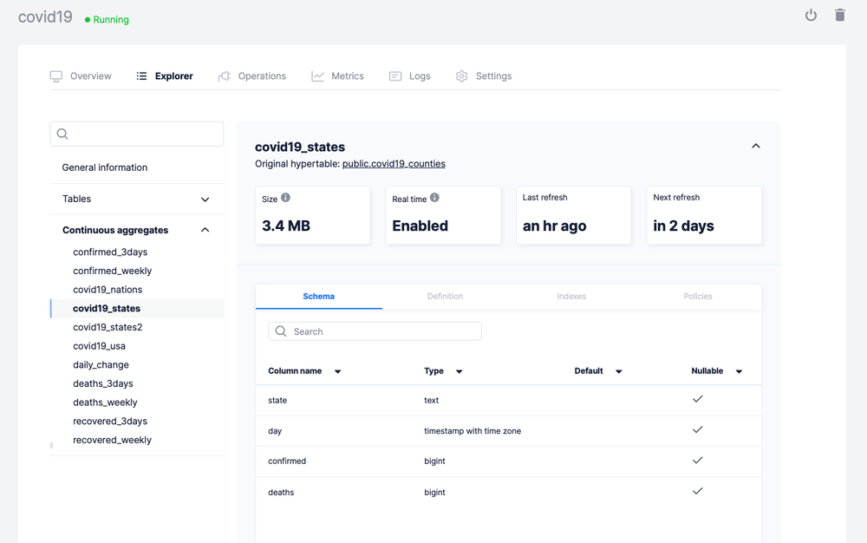Click the Nullable checkmark for deaths row
The image size is (867, 543).
point(697,491)
